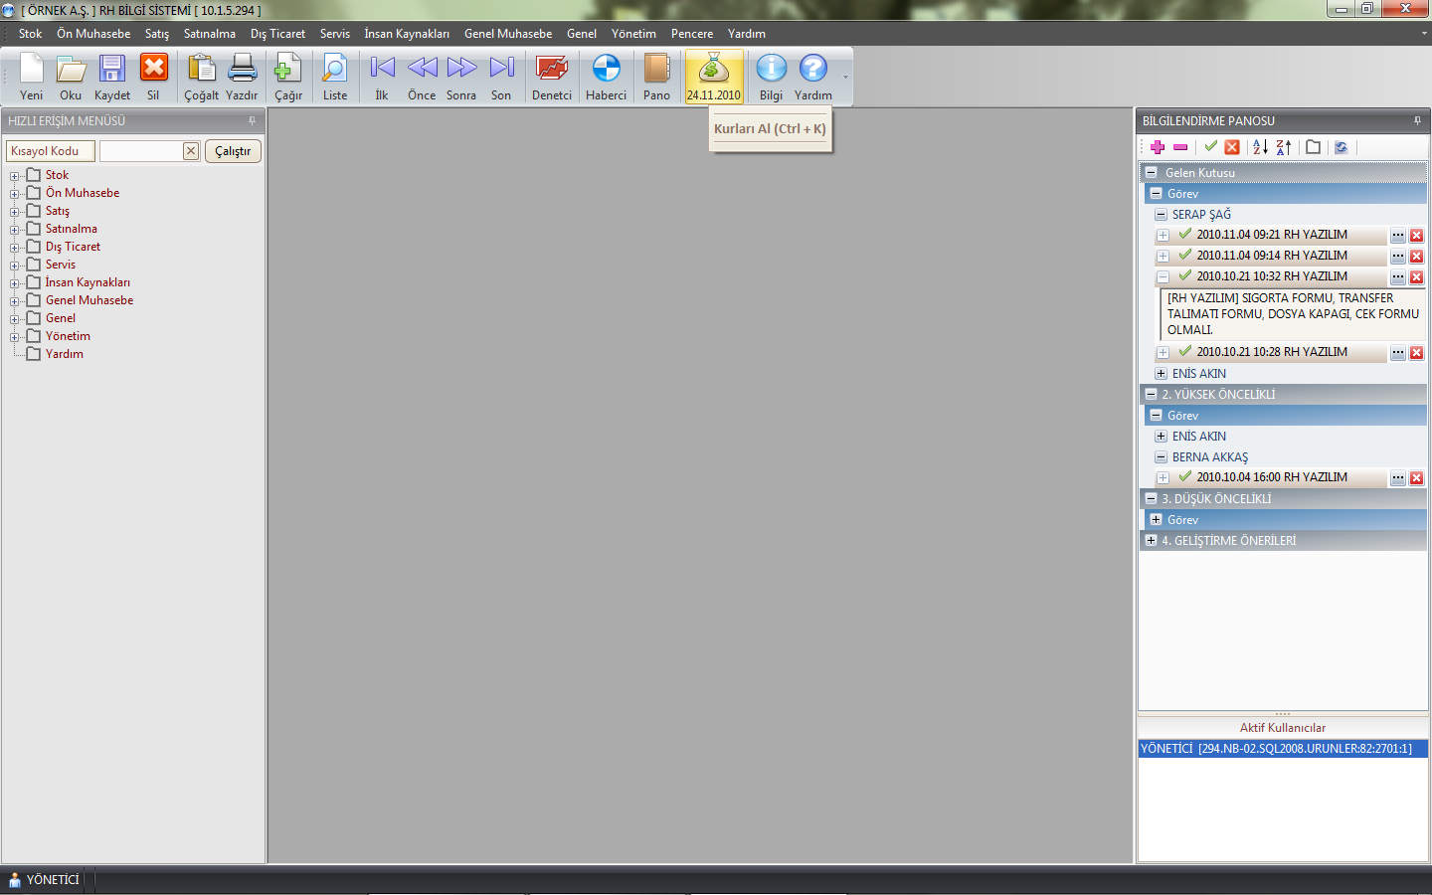Click the pink plus icon in Bilgilendirme Panosu
Screen dimensions: 1432x895
pos(1158,147)
